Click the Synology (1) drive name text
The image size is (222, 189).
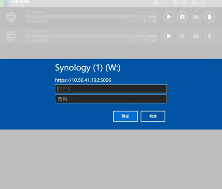(41, 31)
